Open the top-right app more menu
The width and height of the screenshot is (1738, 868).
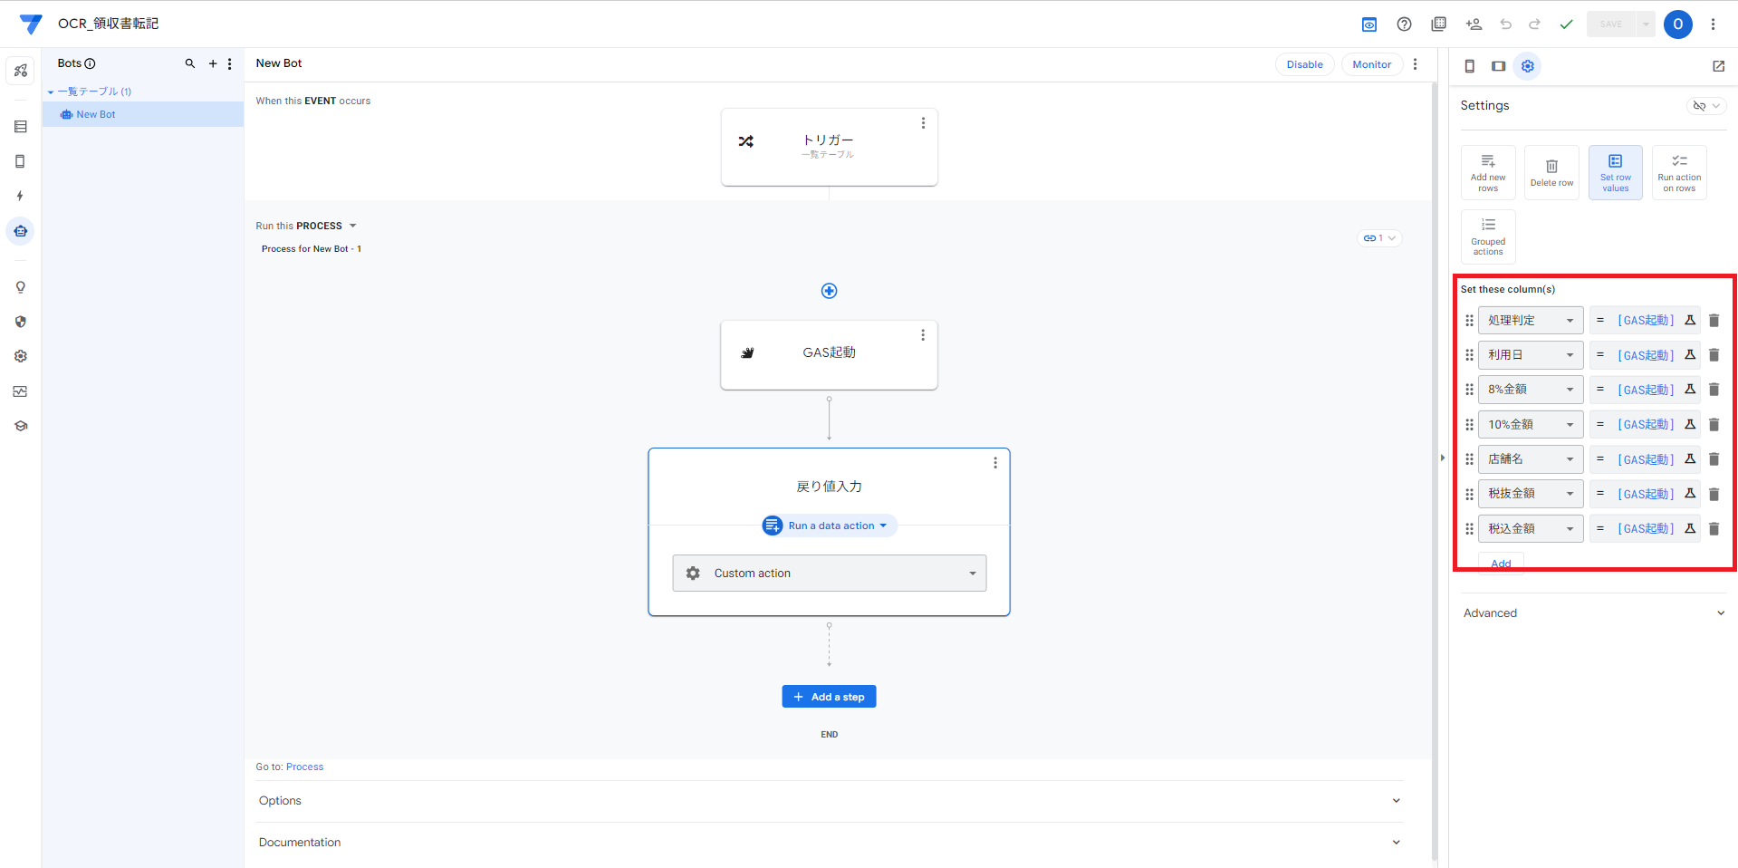pyautogui.click(x=1713, y=24)
